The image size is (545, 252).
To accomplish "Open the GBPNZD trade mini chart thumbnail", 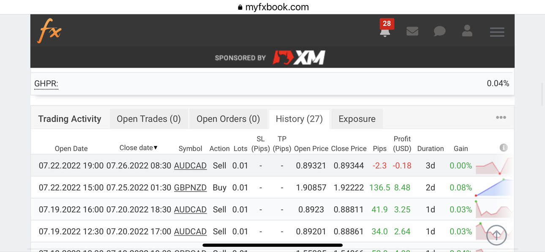I will pos(493,187).
